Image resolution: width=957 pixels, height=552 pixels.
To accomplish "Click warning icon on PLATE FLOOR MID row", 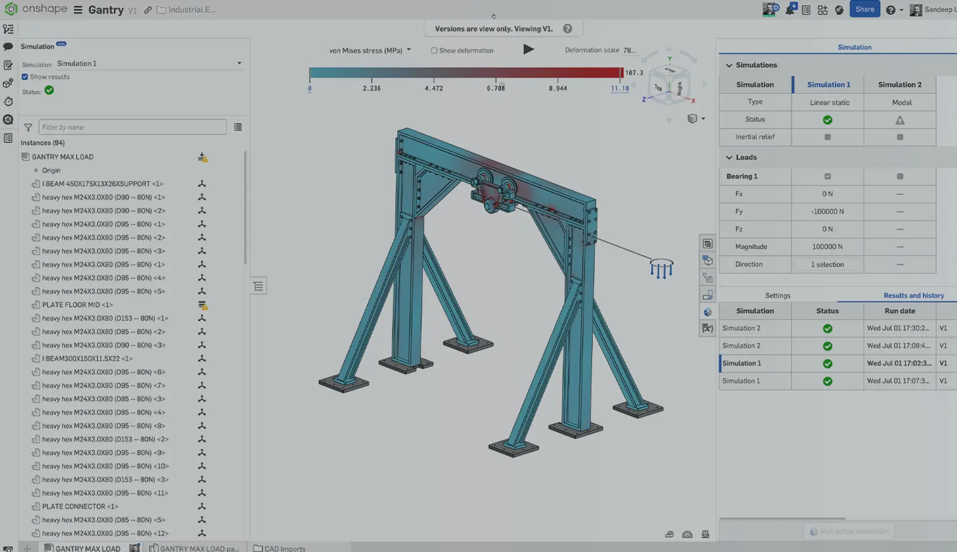I will (203, 305).
